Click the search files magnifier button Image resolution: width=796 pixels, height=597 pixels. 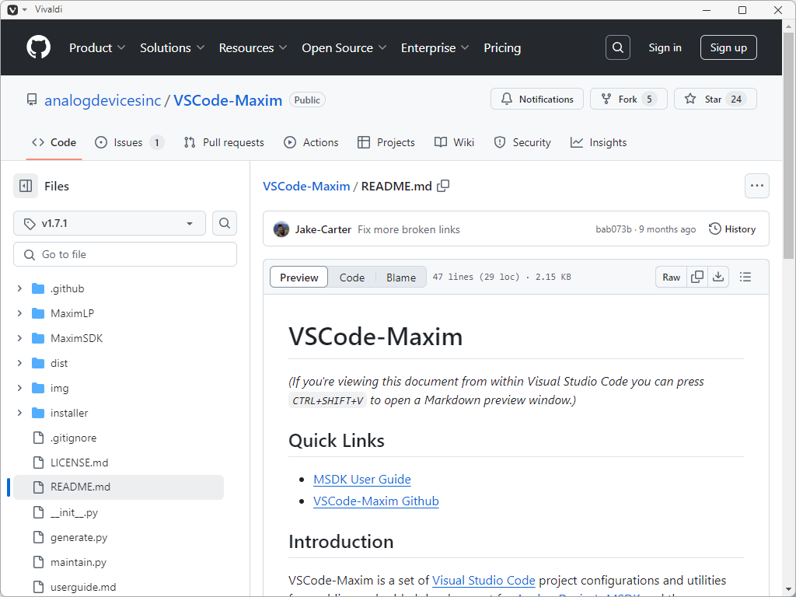[x=225, y=223]
